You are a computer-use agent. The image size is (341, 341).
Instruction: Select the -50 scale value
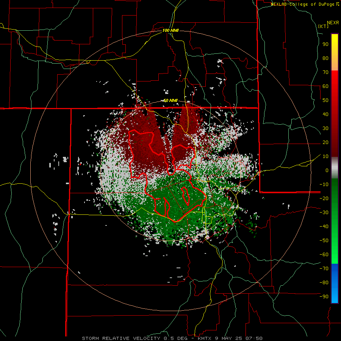click(324, 241)
